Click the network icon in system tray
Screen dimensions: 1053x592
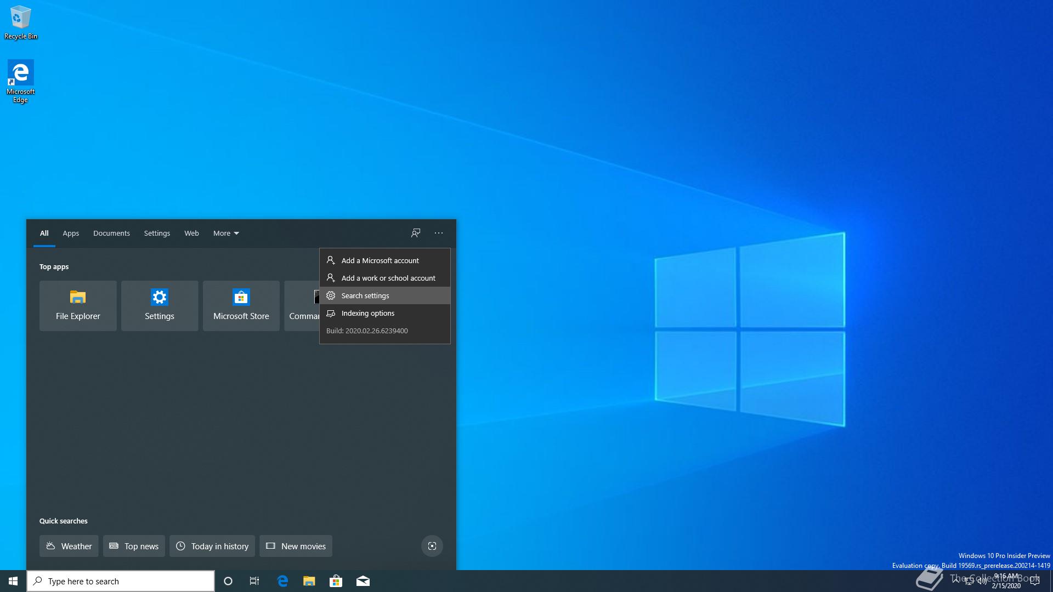pyautogui.click(x=969, y=581)
